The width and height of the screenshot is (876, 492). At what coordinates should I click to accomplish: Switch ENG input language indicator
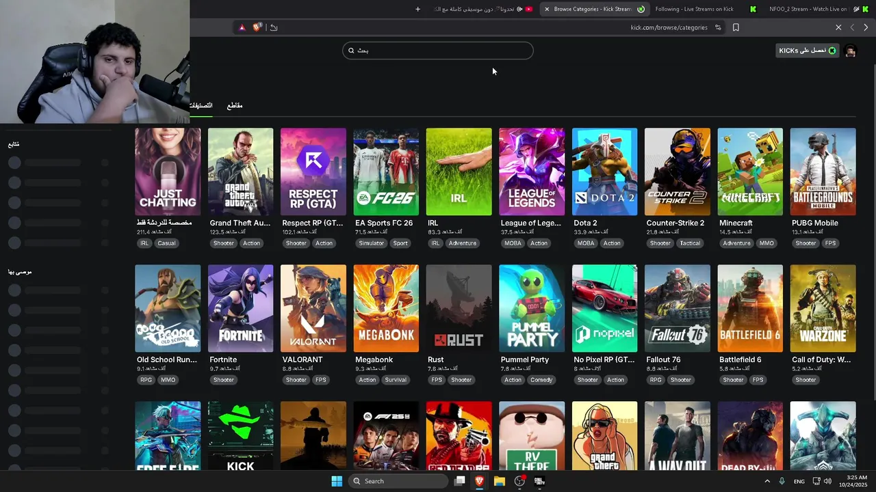(x=799, y=482)
